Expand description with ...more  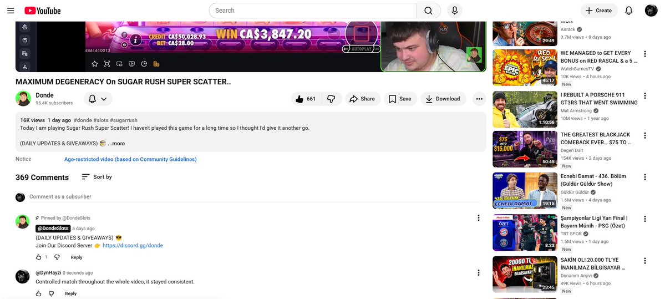pos(116,143)
